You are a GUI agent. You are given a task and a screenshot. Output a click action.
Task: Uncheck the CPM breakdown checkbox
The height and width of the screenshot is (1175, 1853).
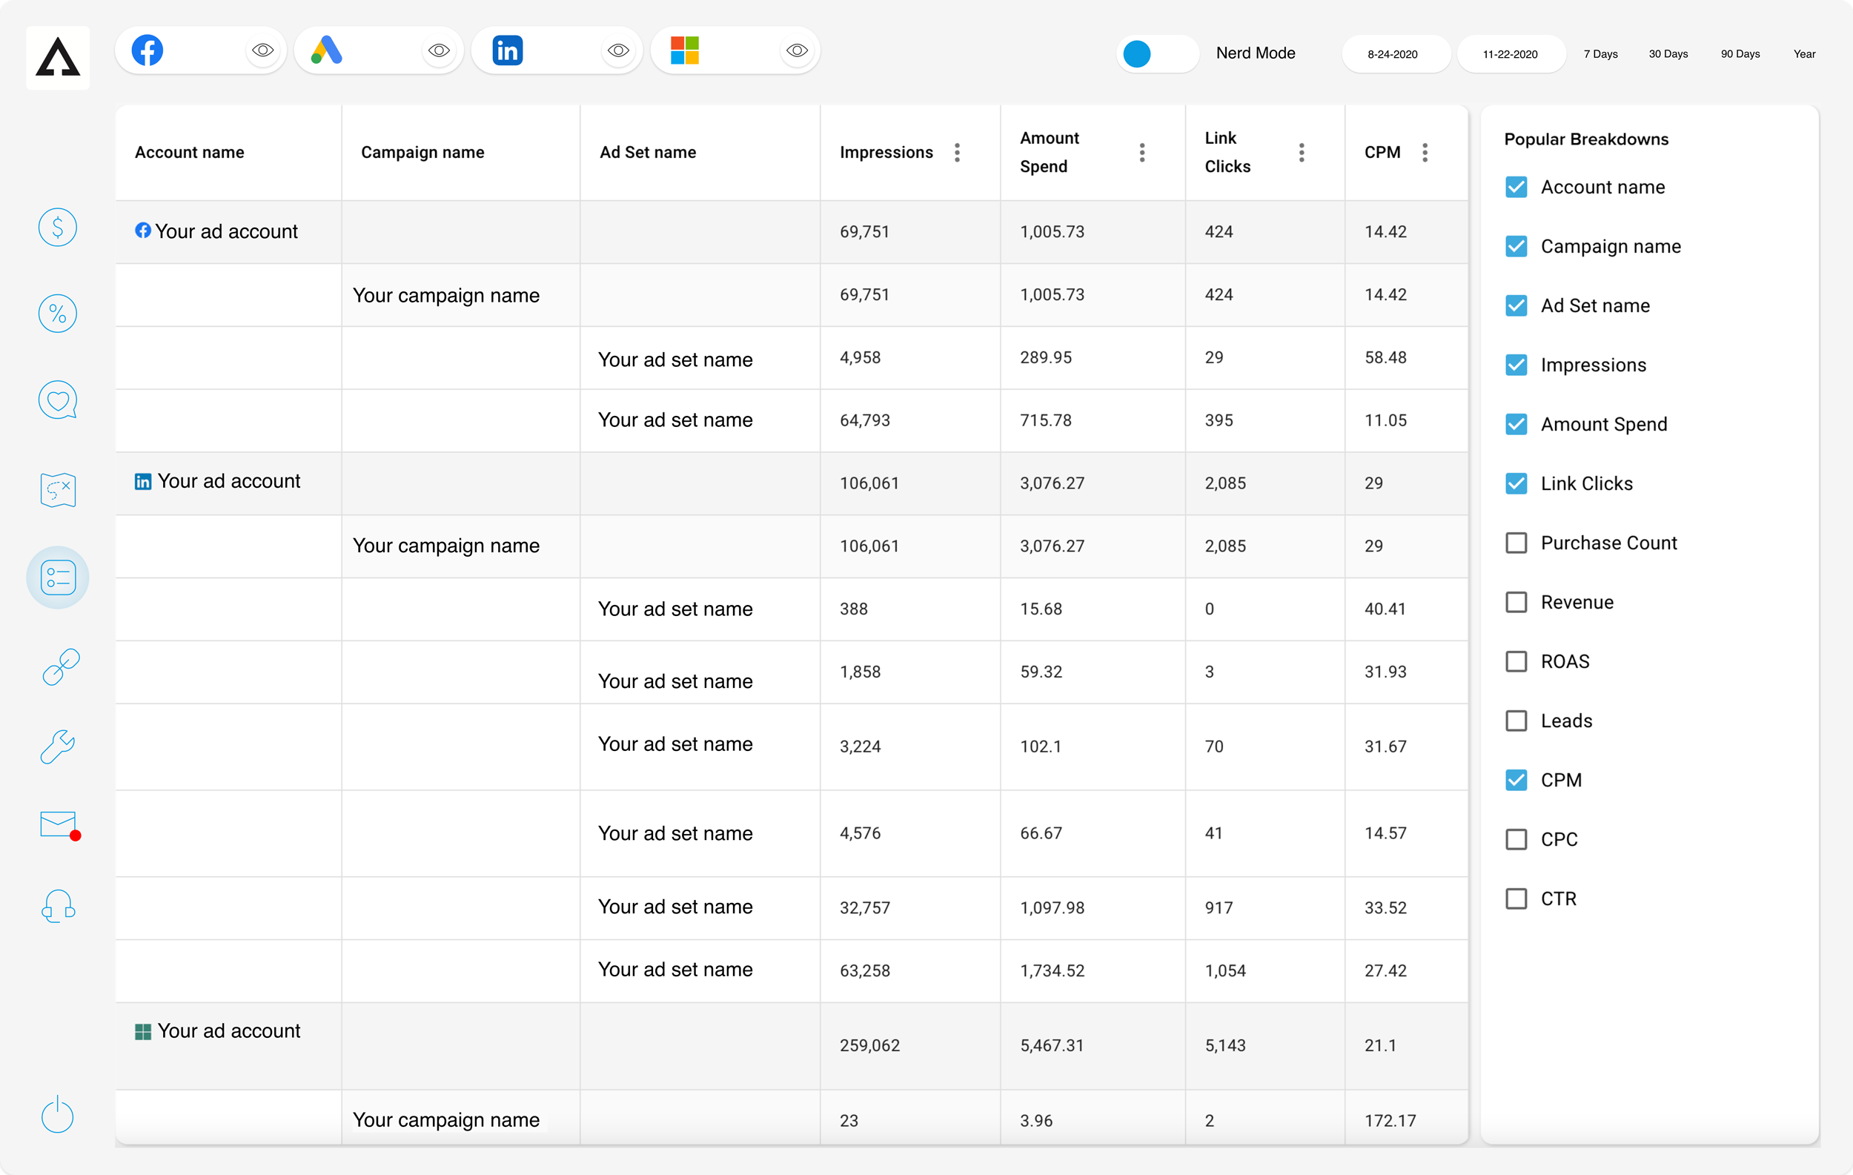tap(1516, 781)
